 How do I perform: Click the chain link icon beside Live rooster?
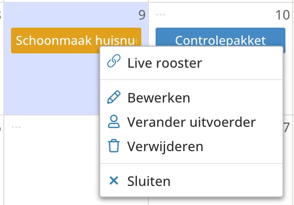coord(114,63)
